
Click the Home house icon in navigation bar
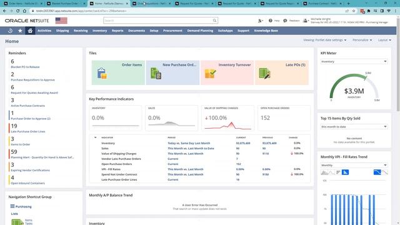[x=30, y=31]
